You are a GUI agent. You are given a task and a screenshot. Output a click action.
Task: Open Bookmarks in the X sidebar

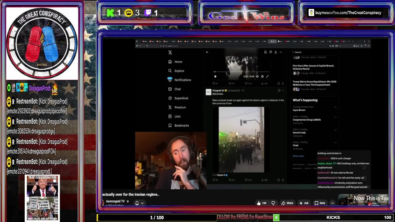[x=178, y=125]
